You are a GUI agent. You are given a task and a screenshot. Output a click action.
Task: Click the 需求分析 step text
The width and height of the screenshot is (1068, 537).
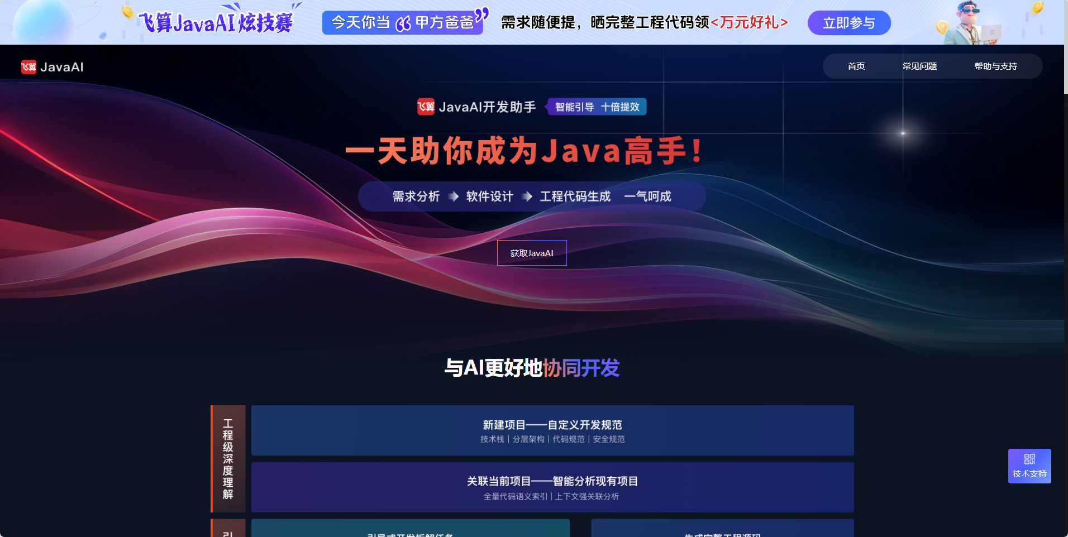pyautogui.click(x=416, y=196)
